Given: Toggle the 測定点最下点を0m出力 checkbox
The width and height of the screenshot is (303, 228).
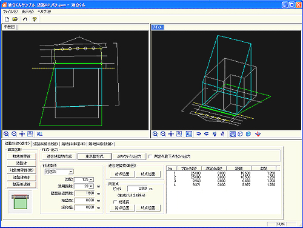Looking at the screenshot, I should [150, 156].
